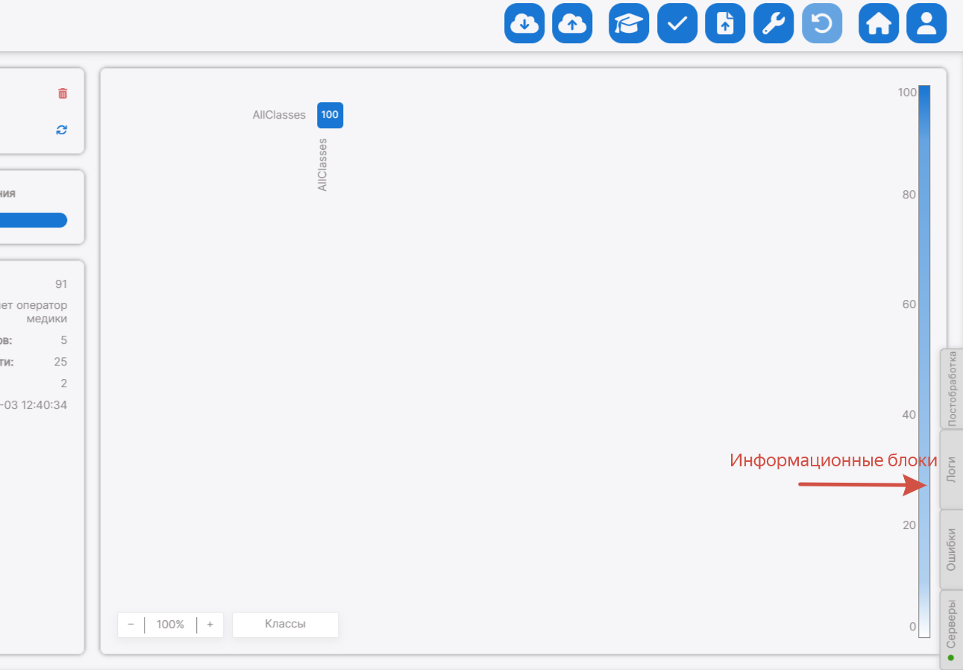Go to home page icon

[879, 24]
